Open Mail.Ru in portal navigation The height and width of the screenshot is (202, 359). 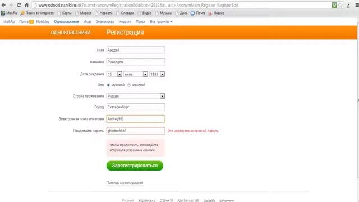9,22
